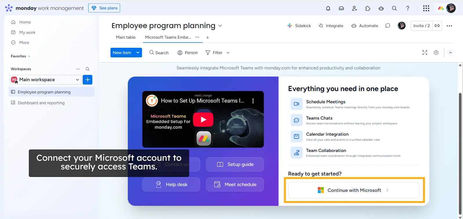
Task: Open Sidekick assistant
Action: click(299, 26)
